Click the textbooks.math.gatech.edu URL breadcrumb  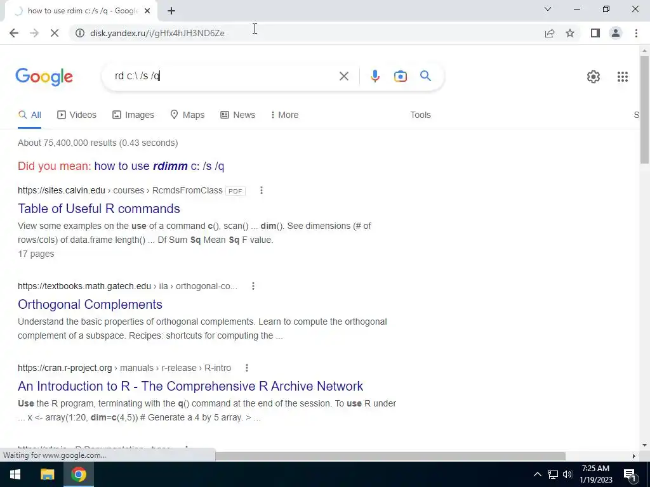tap(128, 286)
